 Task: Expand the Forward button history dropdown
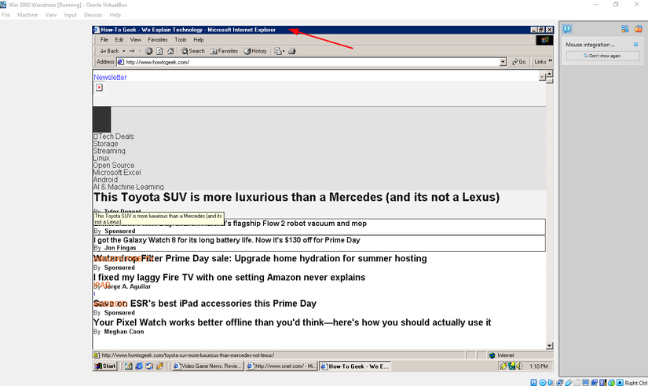pyautogui.click(x=140, y=51)
